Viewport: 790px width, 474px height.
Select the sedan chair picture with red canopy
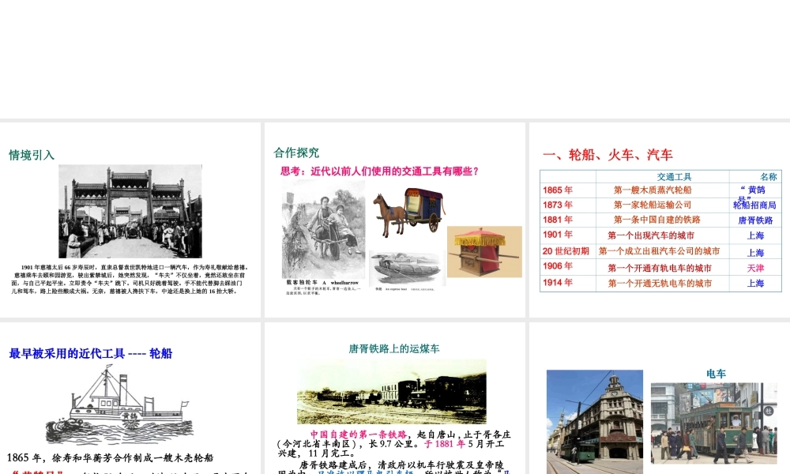click(484, 251)
